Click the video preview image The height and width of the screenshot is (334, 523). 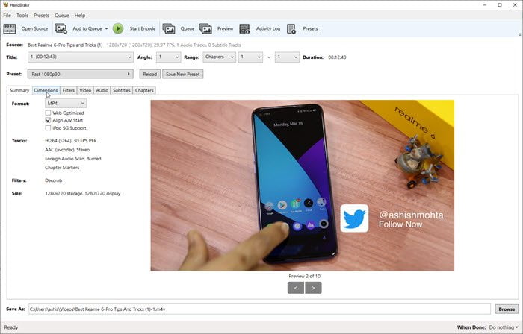[x=302, y=186]
